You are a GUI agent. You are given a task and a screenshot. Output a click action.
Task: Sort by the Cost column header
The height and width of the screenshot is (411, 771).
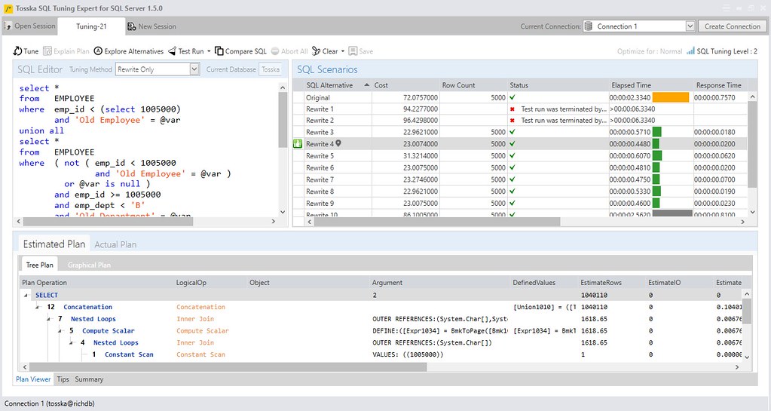tap(381, 85)
